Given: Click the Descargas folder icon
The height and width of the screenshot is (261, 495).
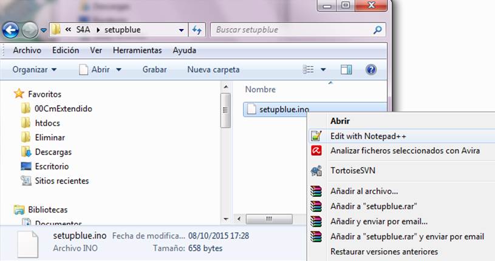Looking at the screenshot, I should point(26,152).
